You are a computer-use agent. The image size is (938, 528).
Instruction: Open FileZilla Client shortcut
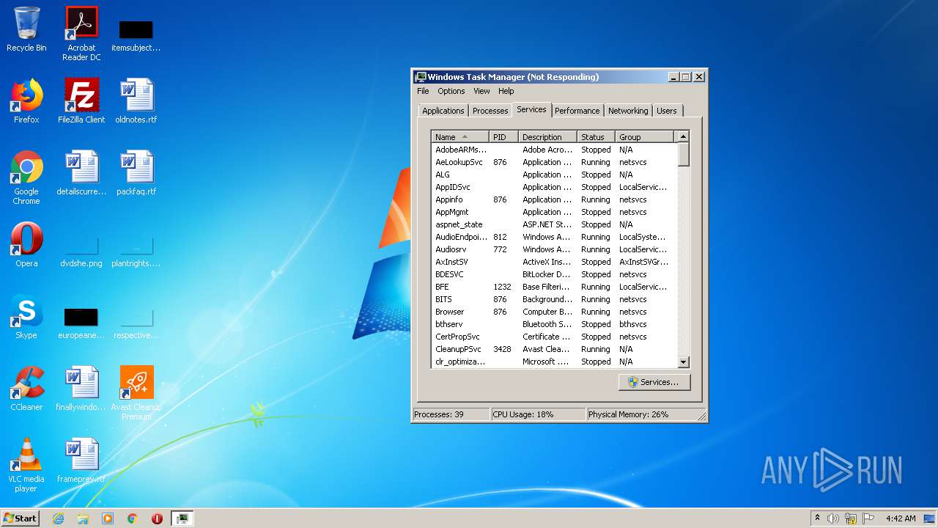tap(81, 101)
